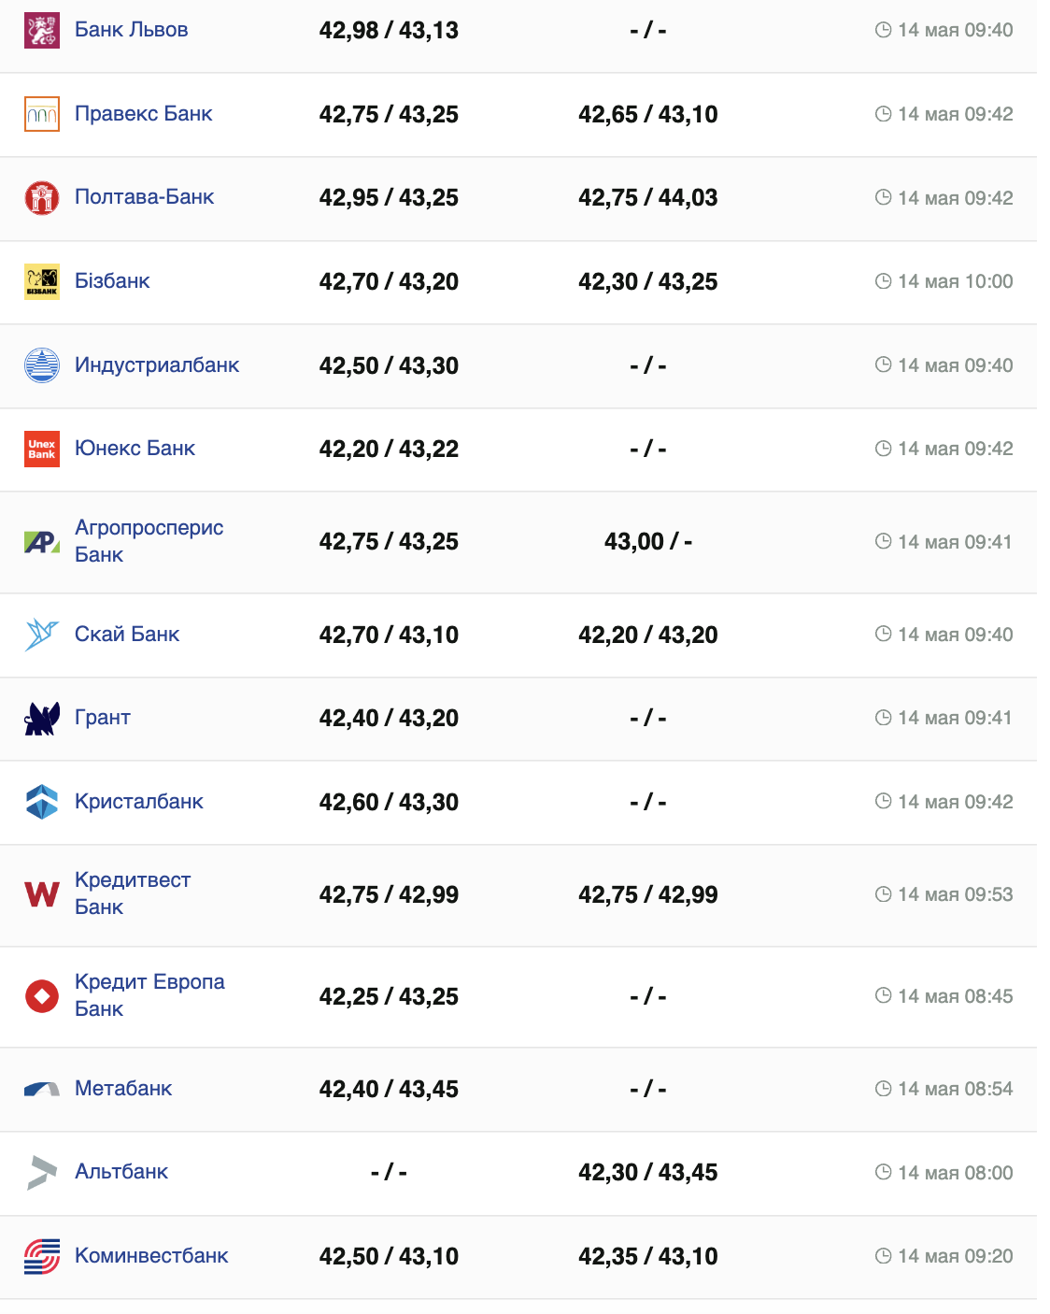Image resolution: width=1050 pixels, height=1314 pixels.
Task: Open the Метабанк bank page link
Action: click(x=123, y=1089)
